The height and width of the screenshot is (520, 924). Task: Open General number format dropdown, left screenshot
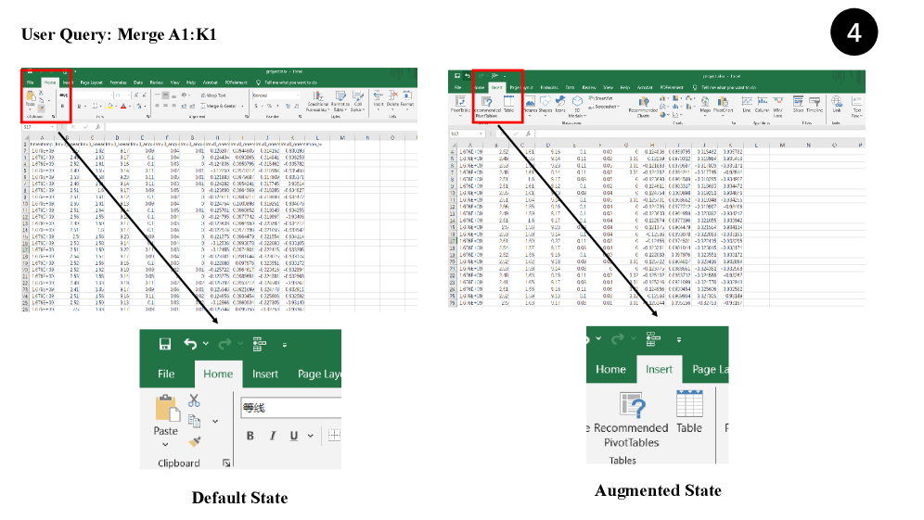pos(276,95)
